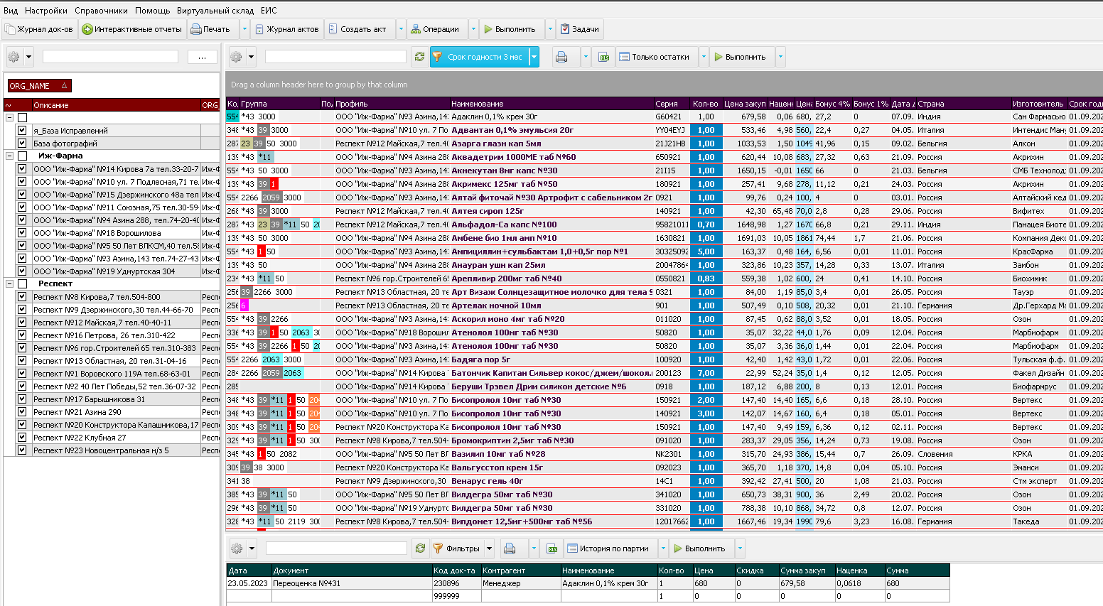Open dropdown arrow next to Только остатки
This screenshot has height=606, width=1103.
pyautogui.click(x=704, y=57)
